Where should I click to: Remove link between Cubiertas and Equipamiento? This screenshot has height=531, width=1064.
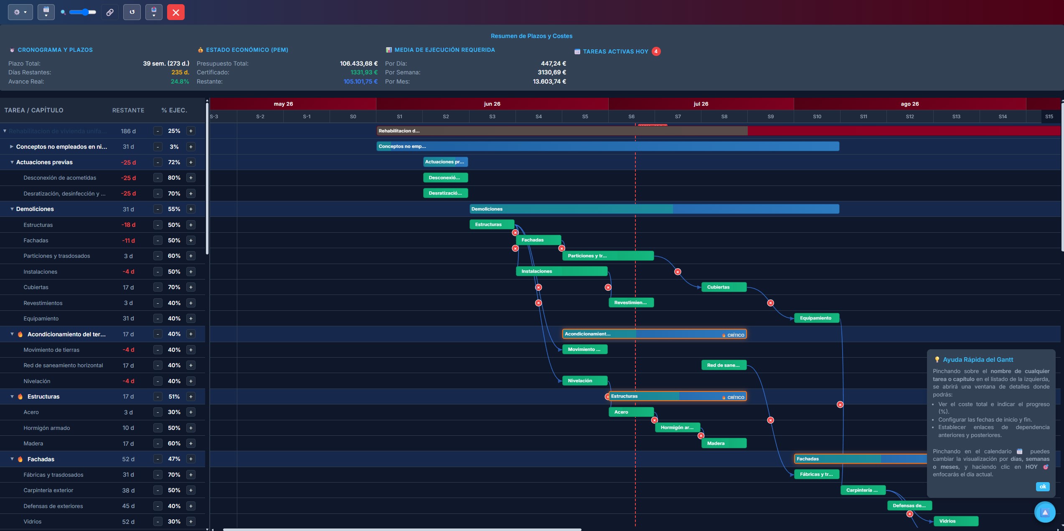pos(770,303)
